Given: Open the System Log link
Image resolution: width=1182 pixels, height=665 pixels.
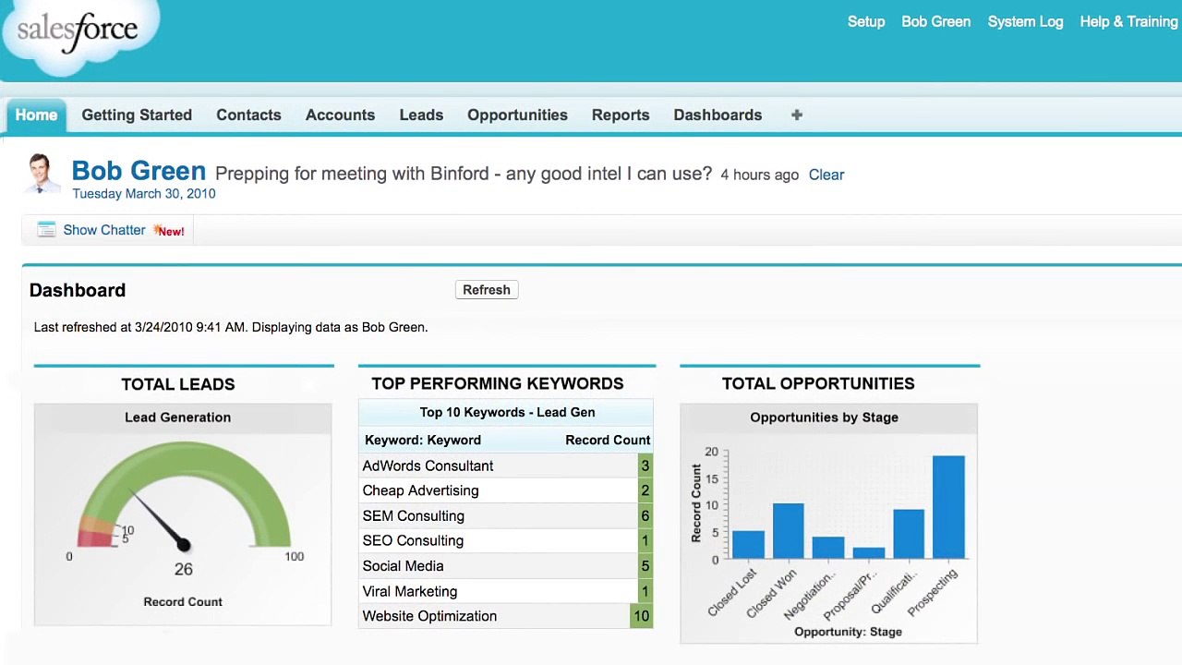Looking at the screenshot, I should click(1025, 21).
